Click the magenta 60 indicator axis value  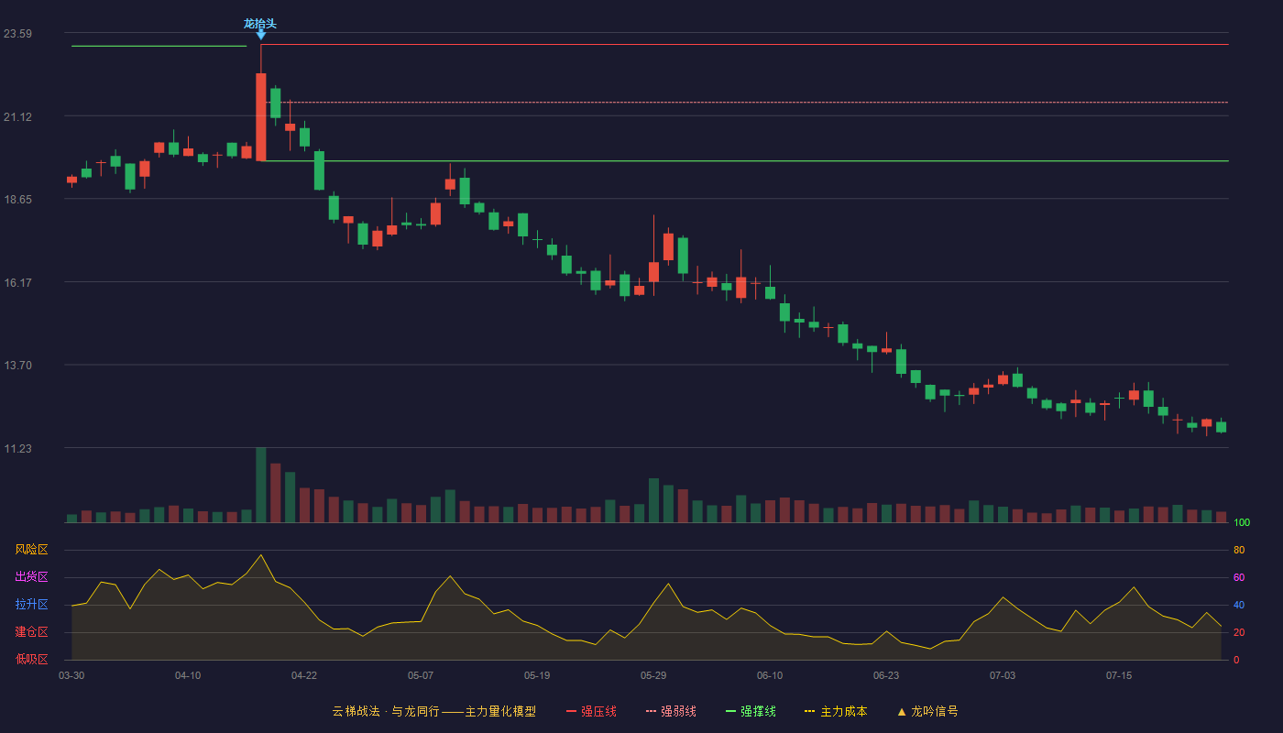[x=1239, y=577]
